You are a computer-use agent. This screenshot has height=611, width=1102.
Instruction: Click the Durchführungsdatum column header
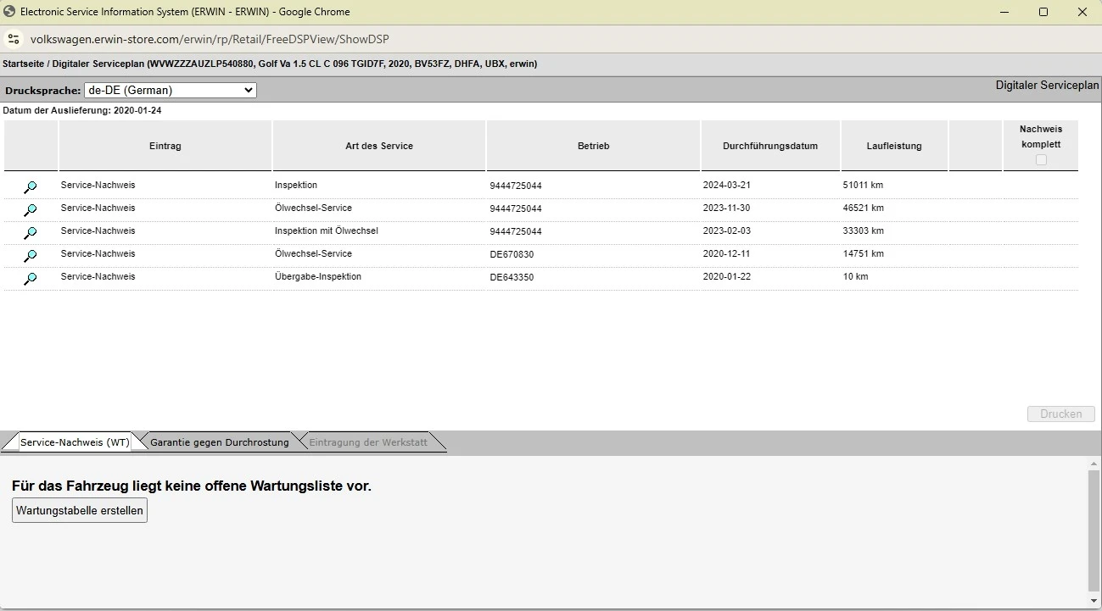[x=769, y=146]
